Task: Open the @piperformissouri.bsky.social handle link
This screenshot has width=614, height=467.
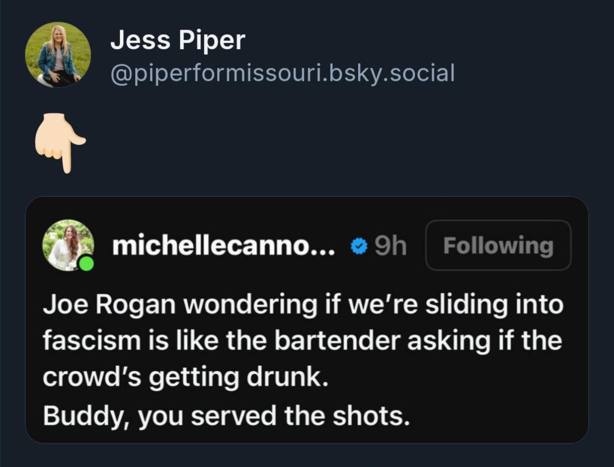Action: 282,73
